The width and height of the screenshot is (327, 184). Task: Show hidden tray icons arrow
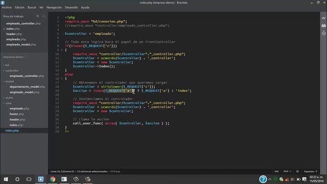[x=270, y=179]
